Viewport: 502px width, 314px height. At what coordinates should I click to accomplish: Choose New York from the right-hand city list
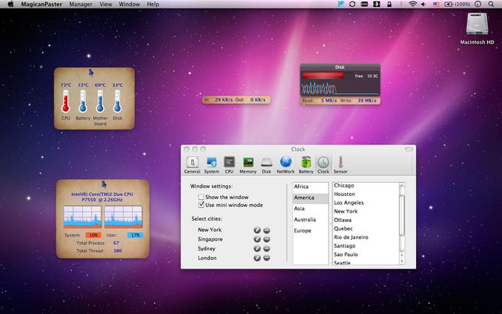[x=365, y=211]
